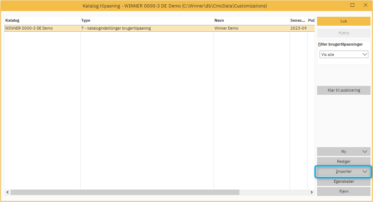Expand the Importer dropdown button
Image resolution: width=373 pixels, height=202 pixels.
[364, 171]
